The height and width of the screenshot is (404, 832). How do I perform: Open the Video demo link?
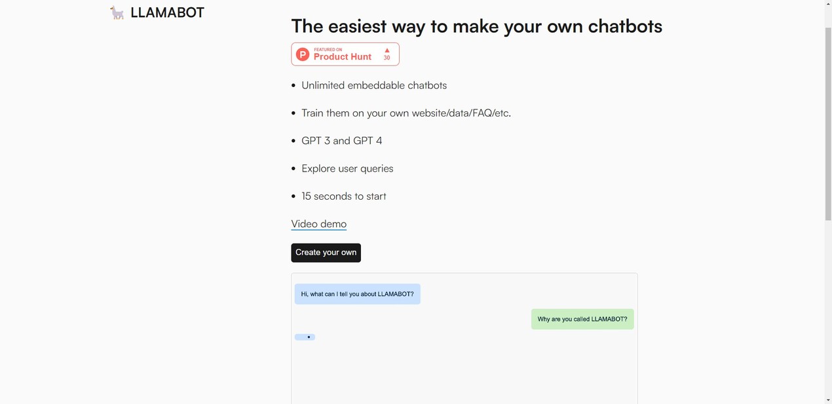pos(318,224)
